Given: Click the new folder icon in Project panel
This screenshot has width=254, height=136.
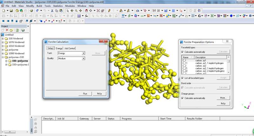Looking at the screenshot, I should 11,30.
